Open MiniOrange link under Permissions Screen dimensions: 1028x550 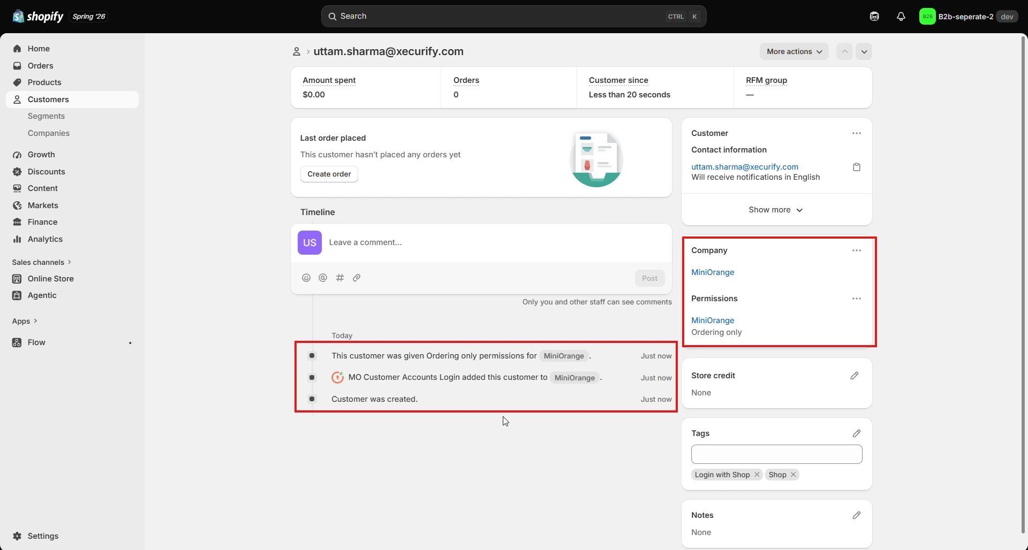(713, 320)
